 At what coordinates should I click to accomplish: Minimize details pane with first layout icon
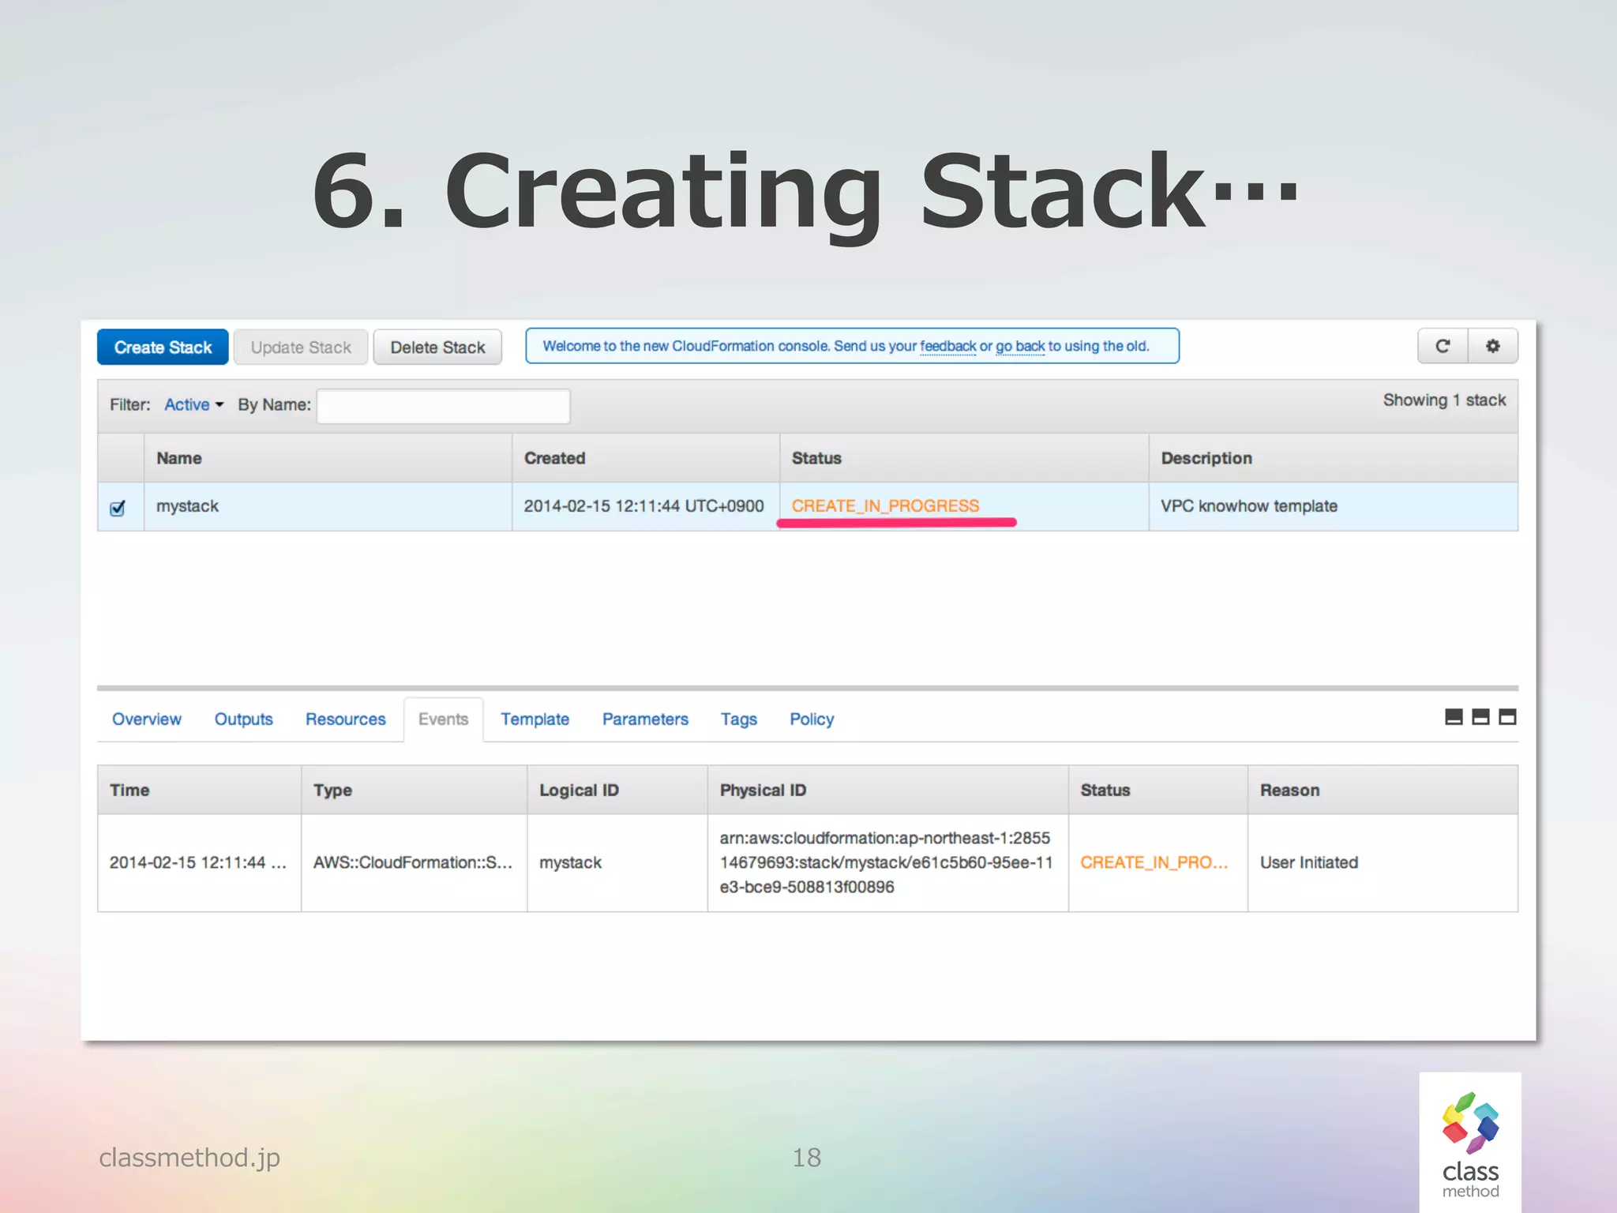pos(1454,717)
